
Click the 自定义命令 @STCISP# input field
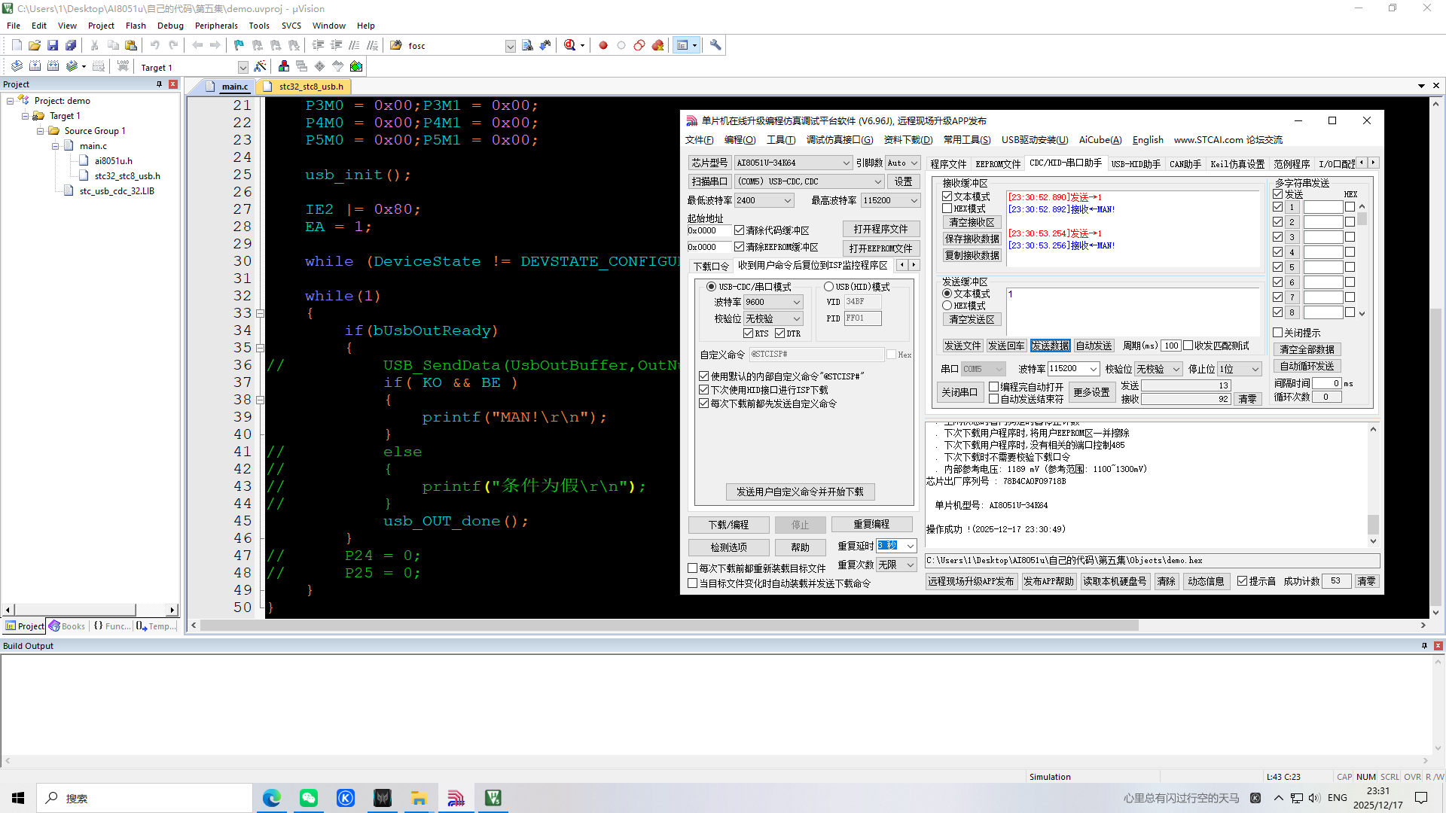[x=816, y=355]
